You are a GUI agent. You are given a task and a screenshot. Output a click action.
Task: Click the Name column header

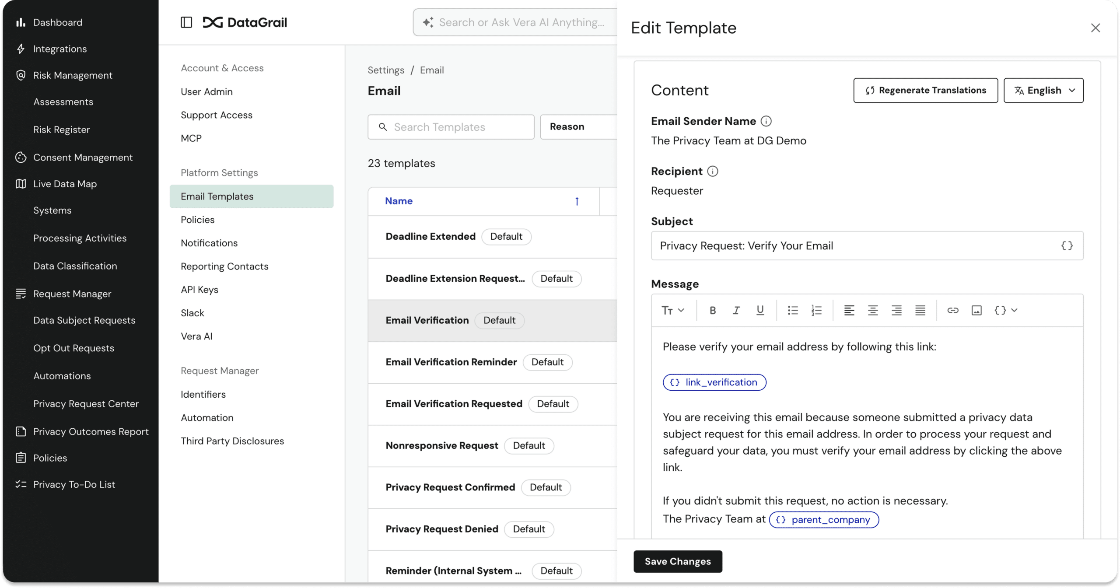tap(399, 201)
